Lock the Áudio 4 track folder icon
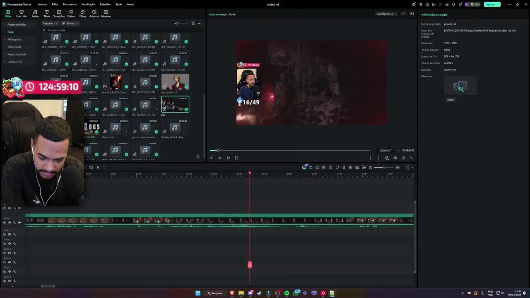530x298 pixels. [x=5, y=262]
